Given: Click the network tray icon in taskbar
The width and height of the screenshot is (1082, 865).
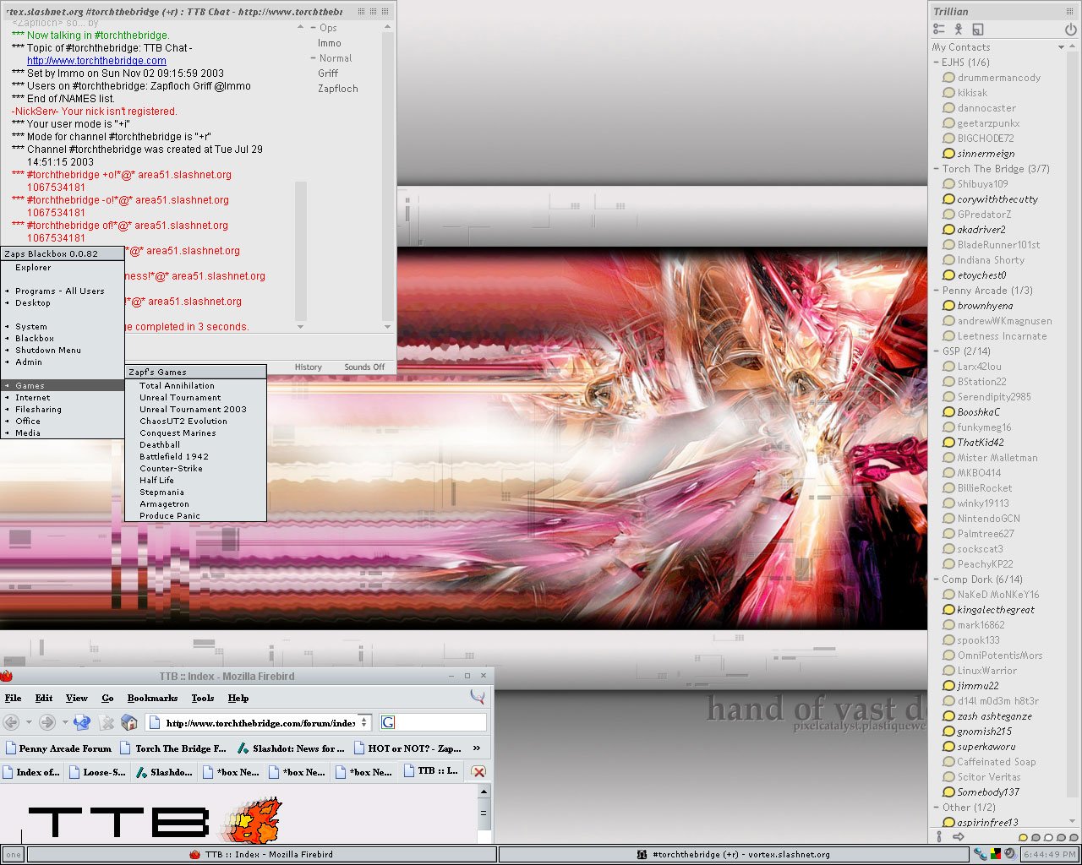Looking at the screenshot, I should pos(980,854).
